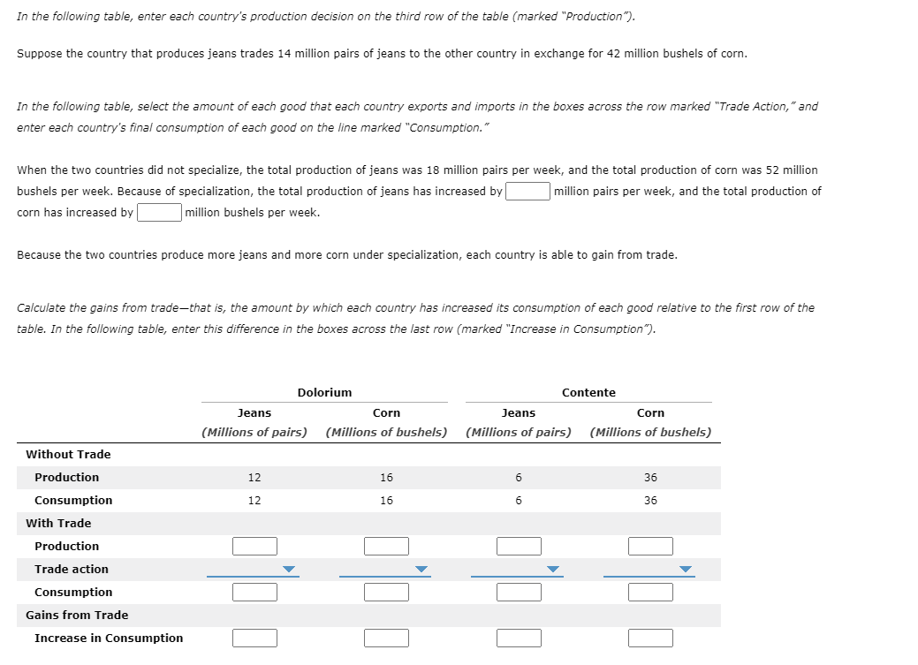Select the Increase in Consumption box for Dolorium Corn

[x=386, y=638]
